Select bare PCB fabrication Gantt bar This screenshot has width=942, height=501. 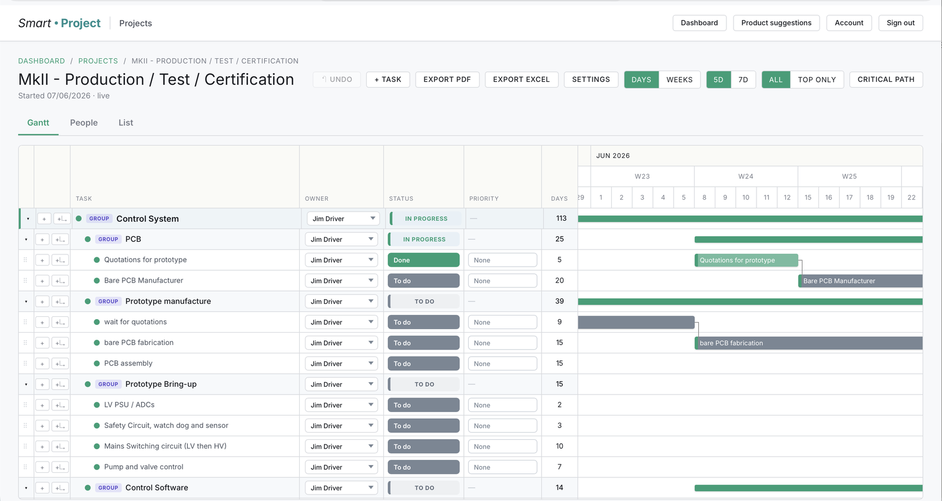808,343
